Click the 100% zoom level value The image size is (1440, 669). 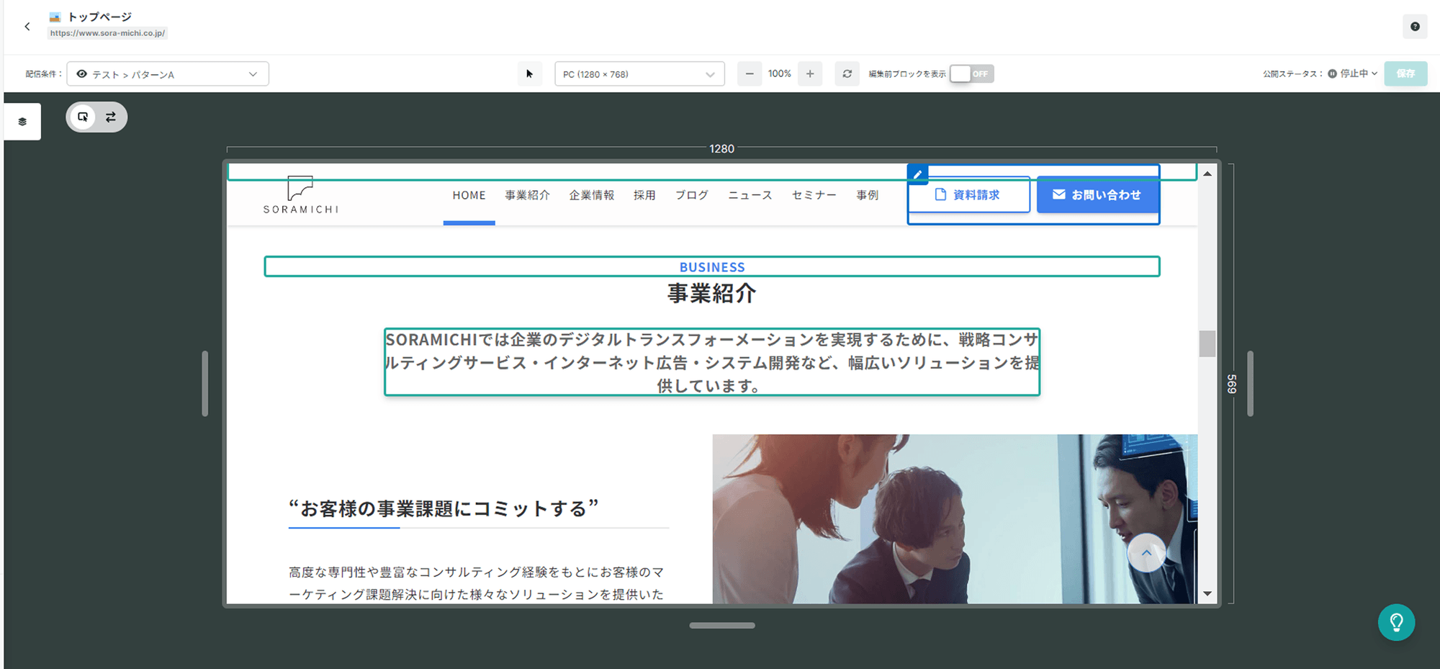779,74
